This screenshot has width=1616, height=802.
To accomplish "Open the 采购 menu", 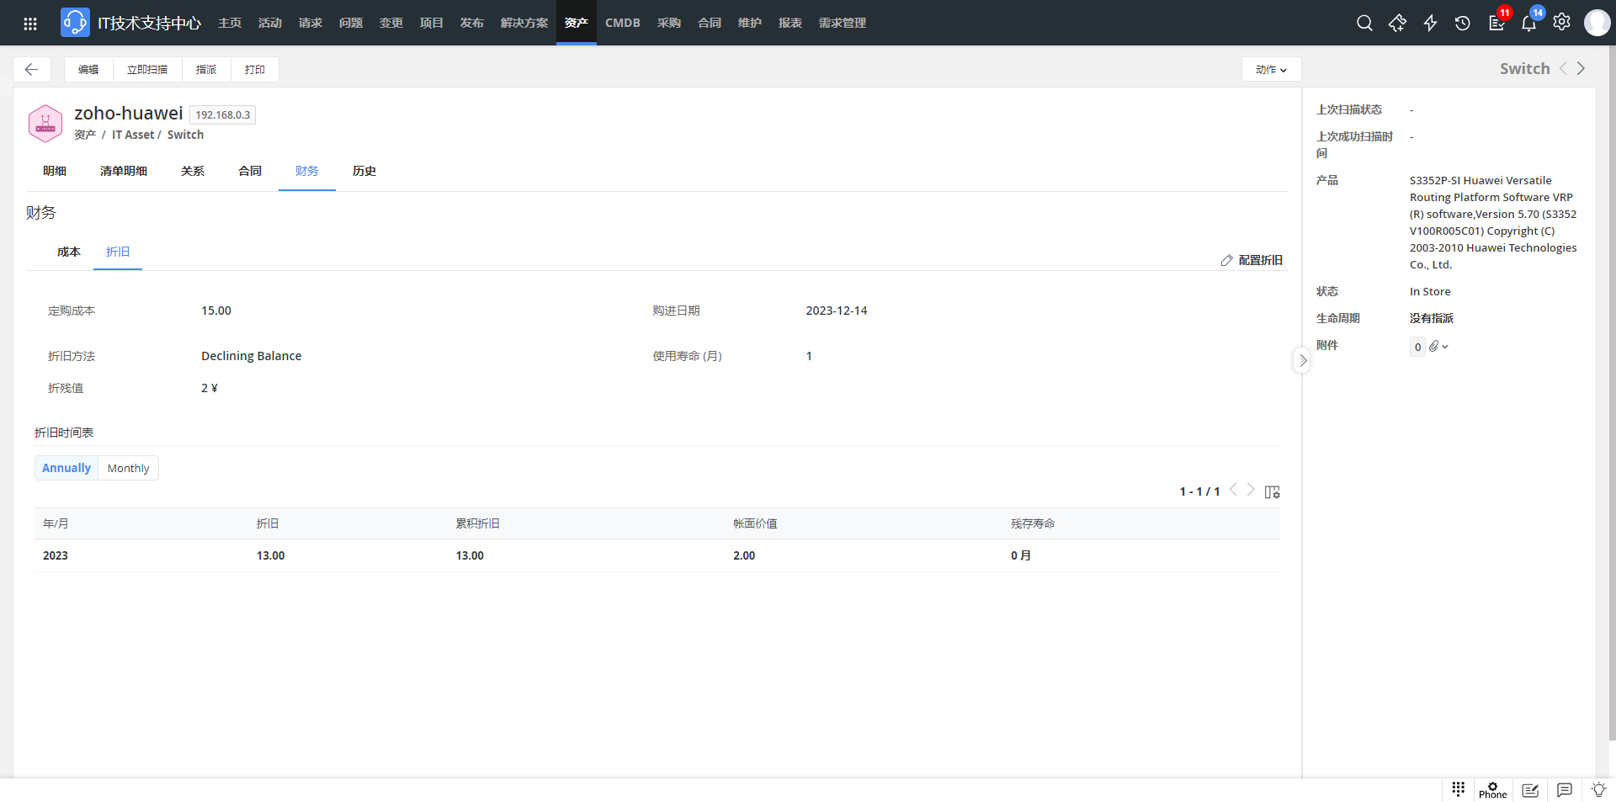I will [669, 23].
